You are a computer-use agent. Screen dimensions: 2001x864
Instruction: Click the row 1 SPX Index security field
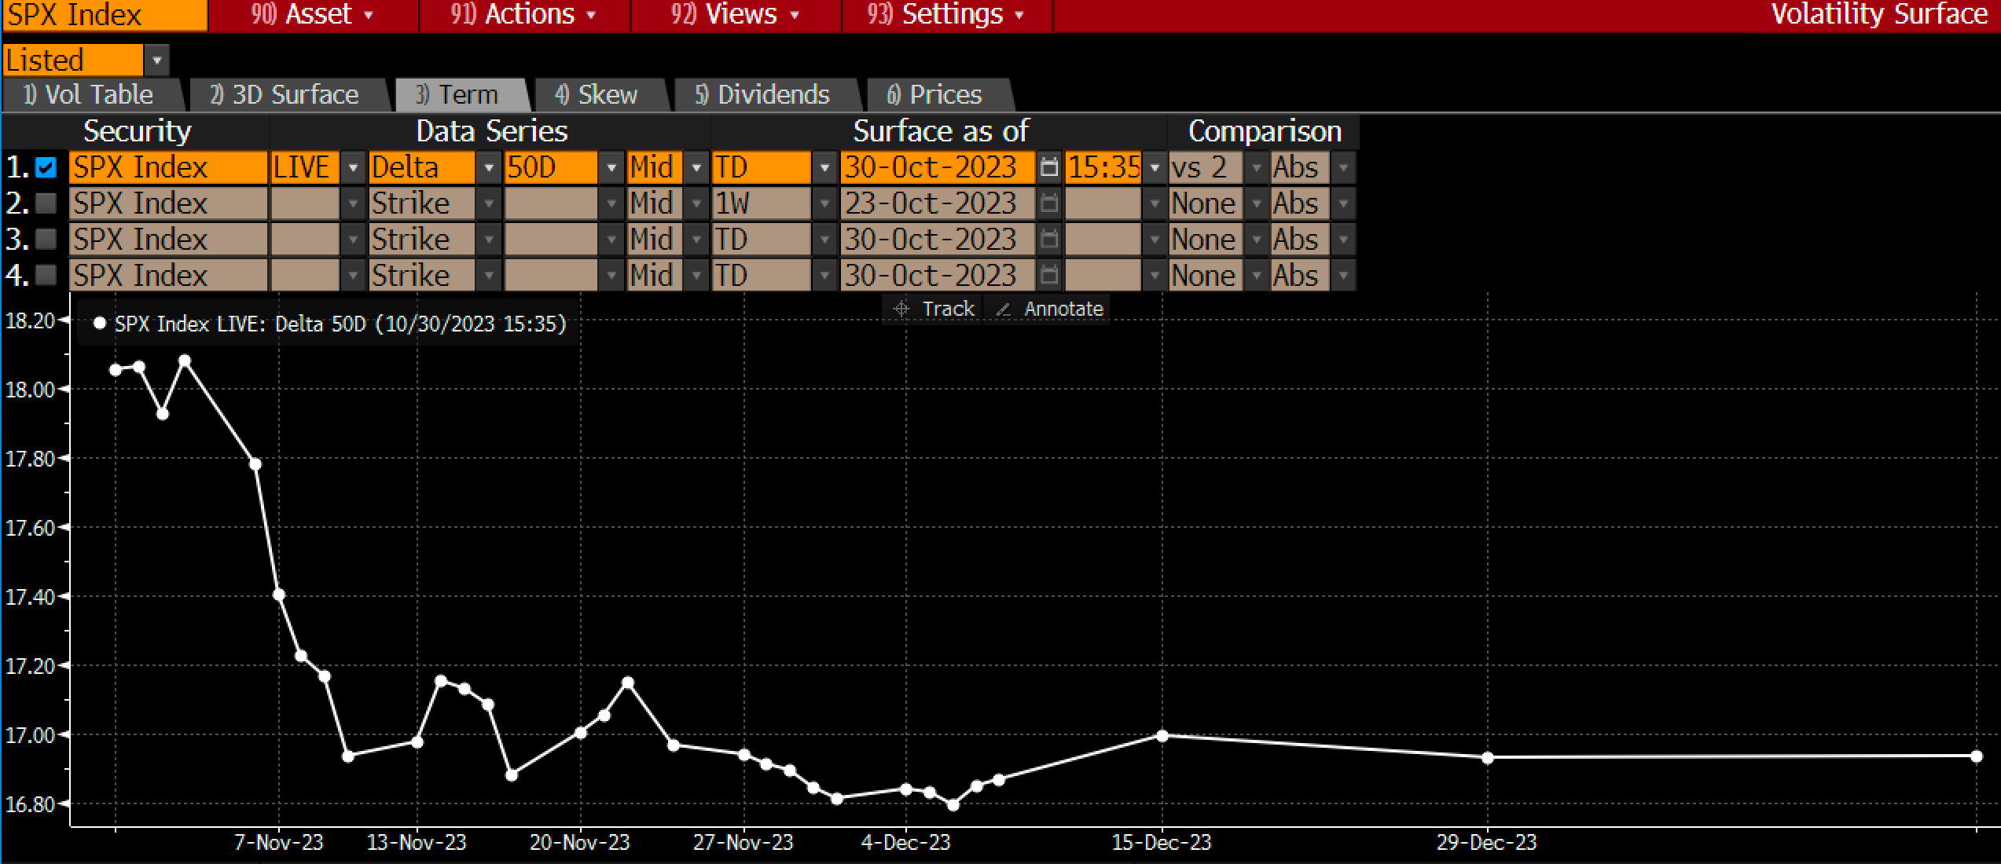click(168, 167)
